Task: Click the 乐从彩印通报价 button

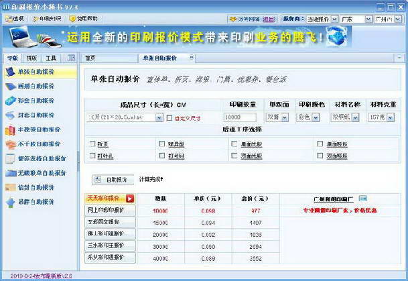Action: coord(110,258)
